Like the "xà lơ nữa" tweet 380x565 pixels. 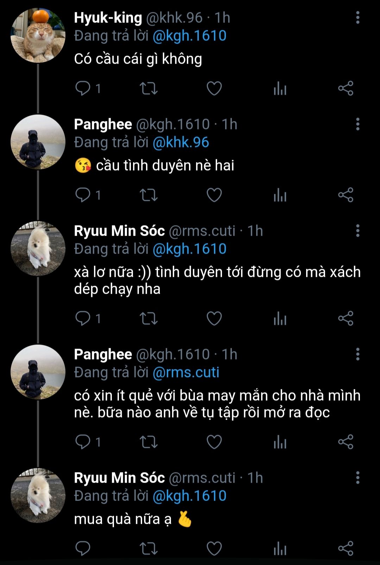[x=214, y=318]
